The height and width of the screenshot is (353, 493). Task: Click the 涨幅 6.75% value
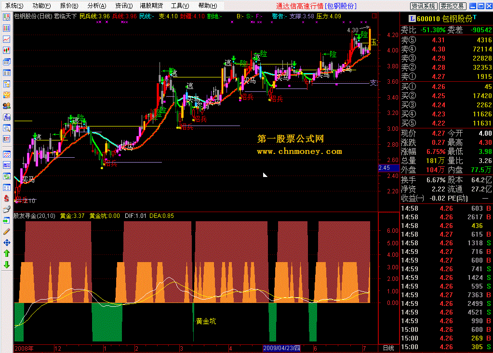[436, 151]
